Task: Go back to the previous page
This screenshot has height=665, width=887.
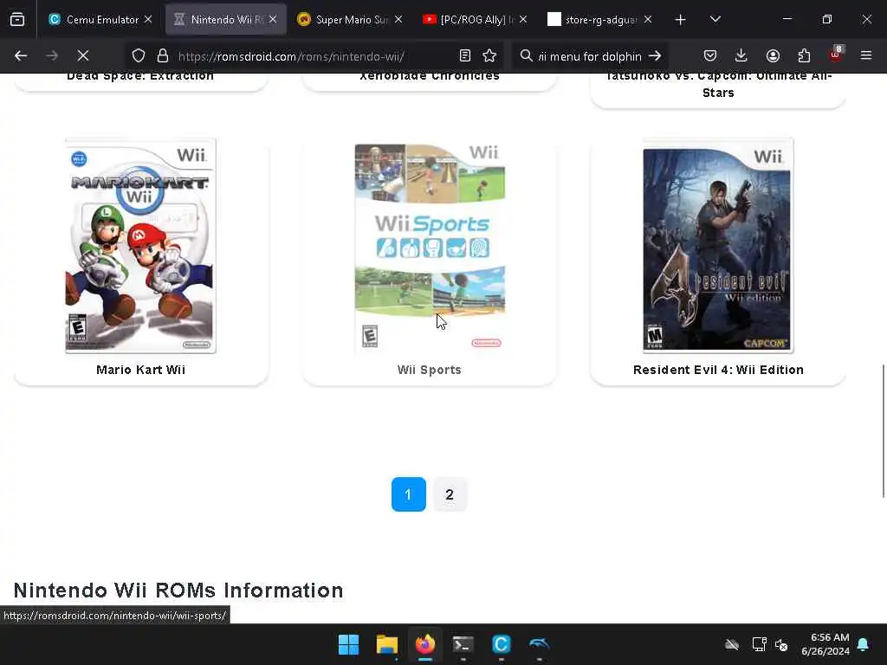Action: click(21, 55)
